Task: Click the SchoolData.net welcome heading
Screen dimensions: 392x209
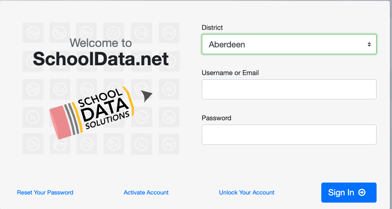Action: click(x=101, y=58)
